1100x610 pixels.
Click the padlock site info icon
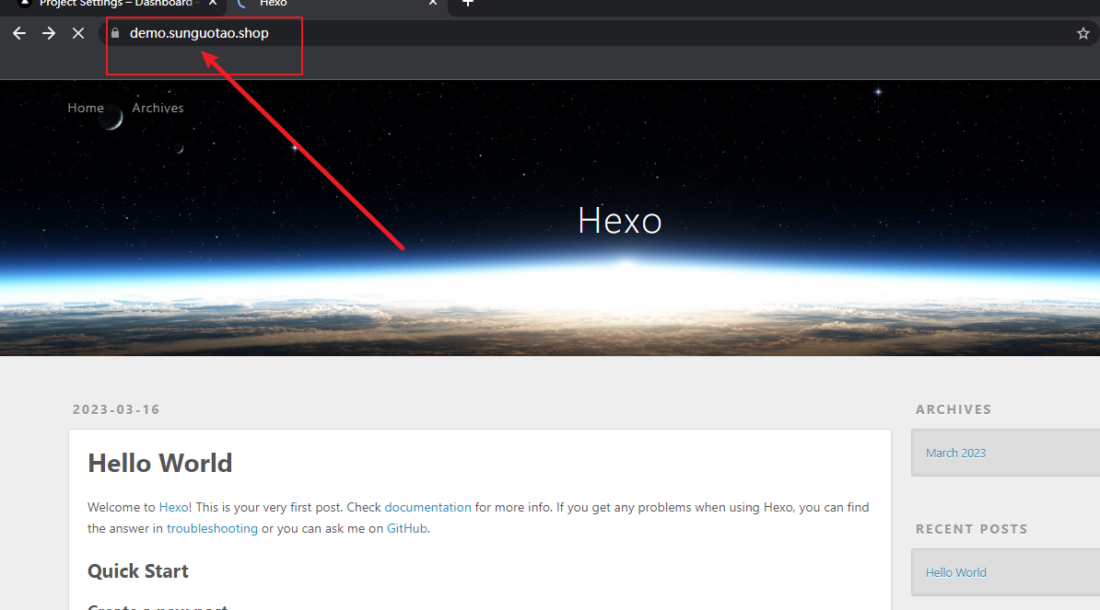coord(115,33)
